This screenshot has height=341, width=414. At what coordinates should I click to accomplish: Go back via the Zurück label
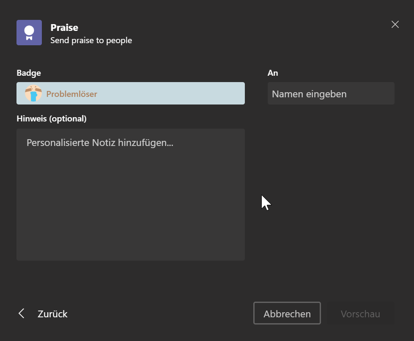tap(52, 314)
